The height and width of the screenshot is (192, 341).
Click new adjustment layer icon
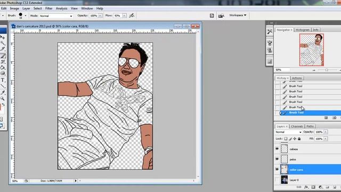(320, 187)
